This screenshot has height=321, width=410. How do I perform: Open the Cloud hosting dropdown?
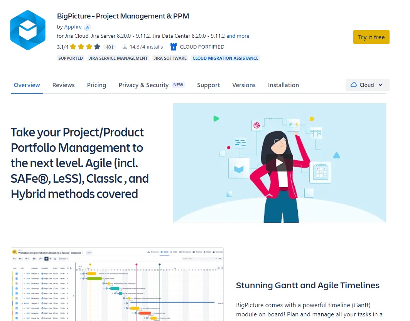click(x=367, y=85)
